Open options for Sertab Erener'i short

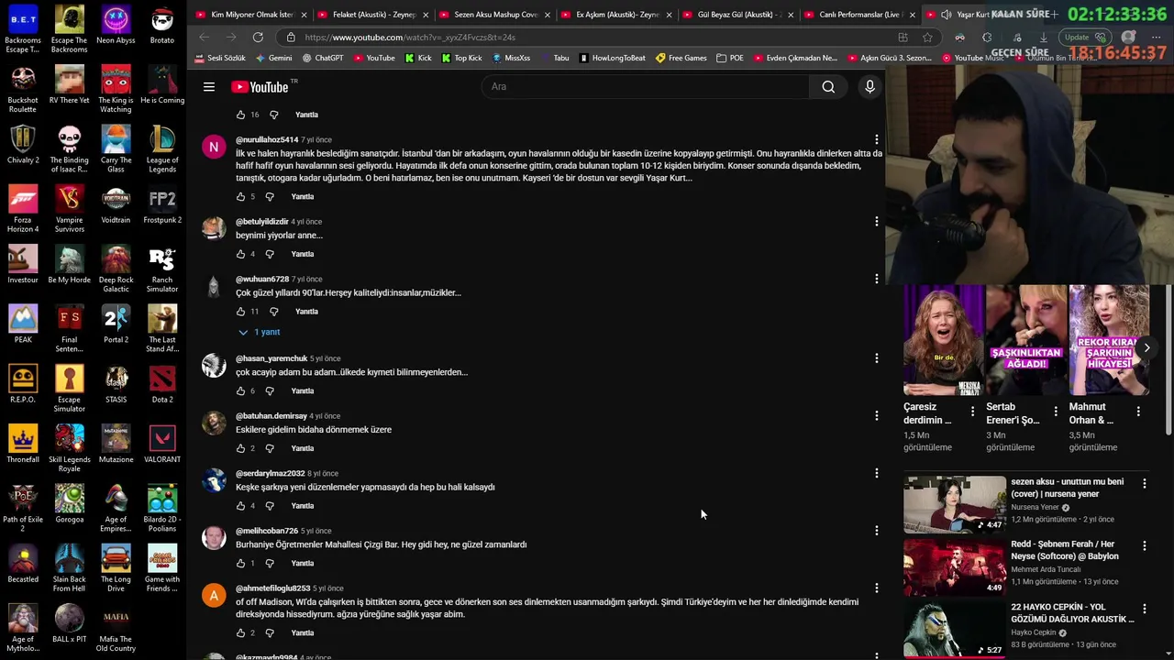coord(1056,412)
